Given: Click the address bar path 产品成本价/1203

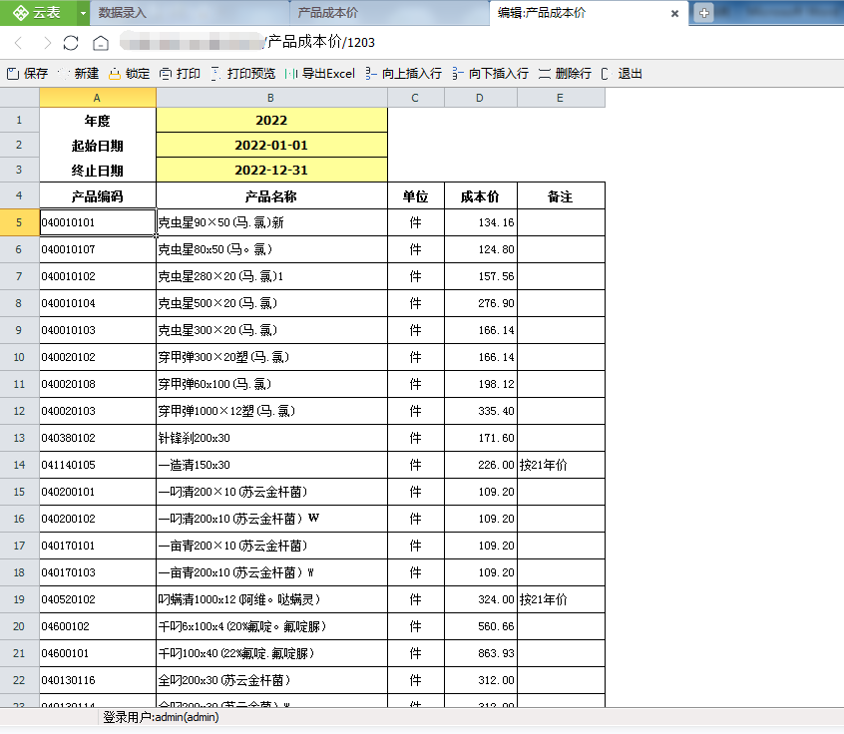Looking at the screenshot, I should [x=321, y=42].
